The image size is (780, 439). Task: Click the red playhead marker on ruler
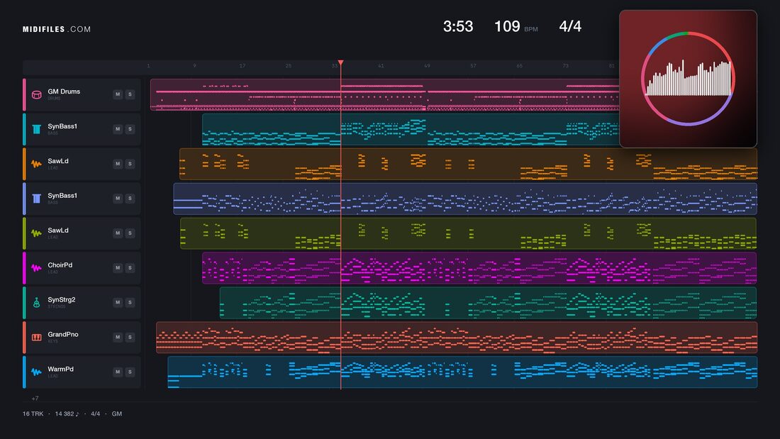341,62
